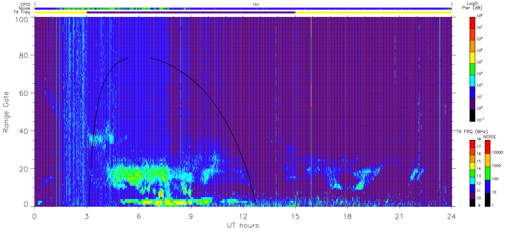Click the CPID label at top left
This screenshot has height=234, width=508.
(x=25, y=5)
